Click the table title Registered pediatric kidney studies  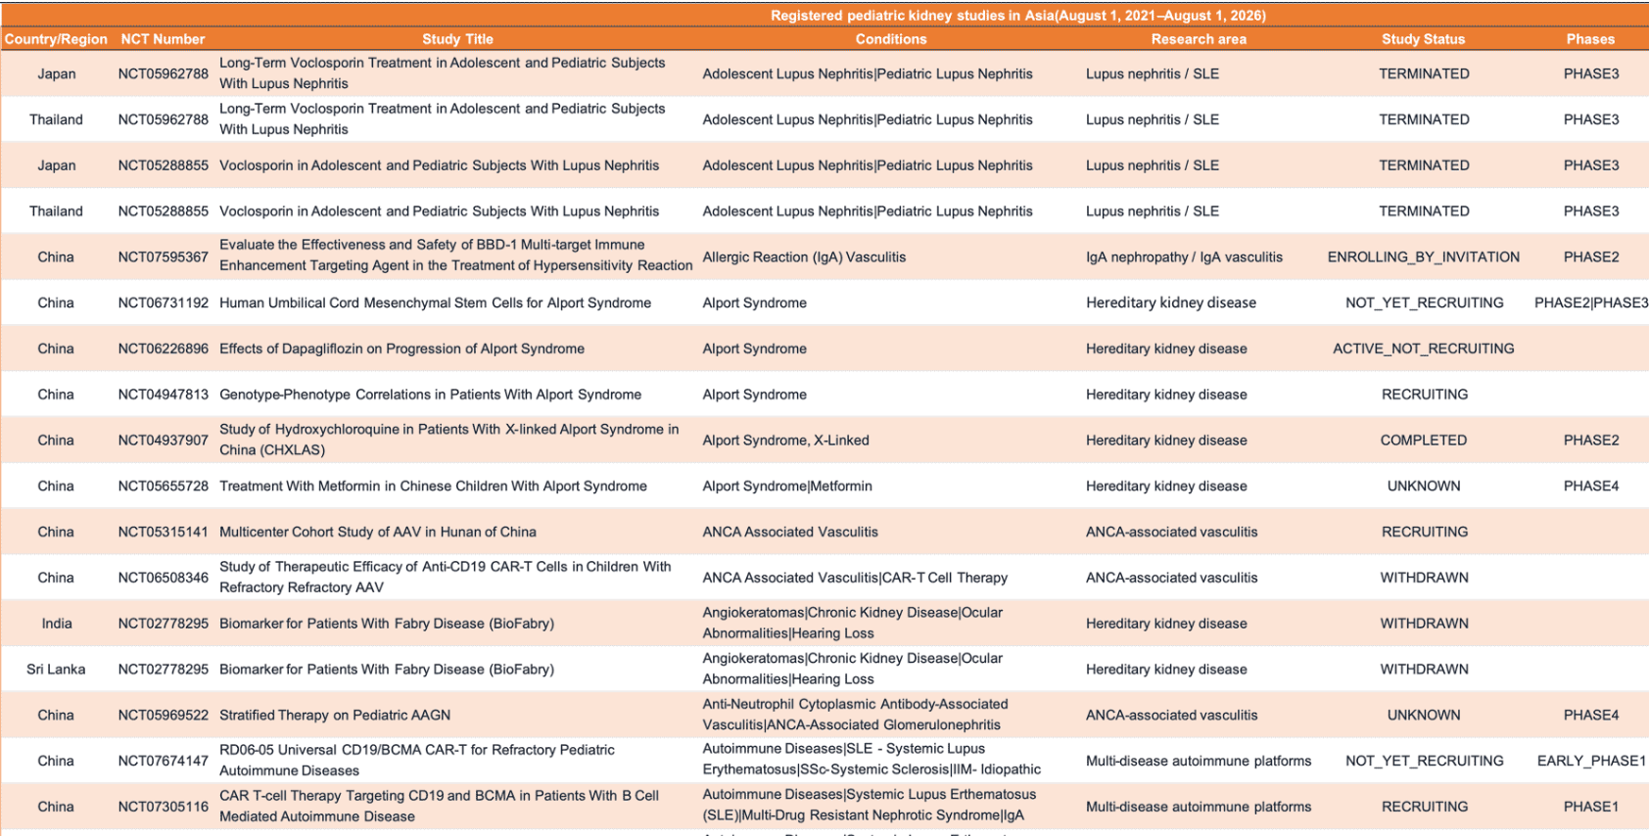click(1018, 16)
